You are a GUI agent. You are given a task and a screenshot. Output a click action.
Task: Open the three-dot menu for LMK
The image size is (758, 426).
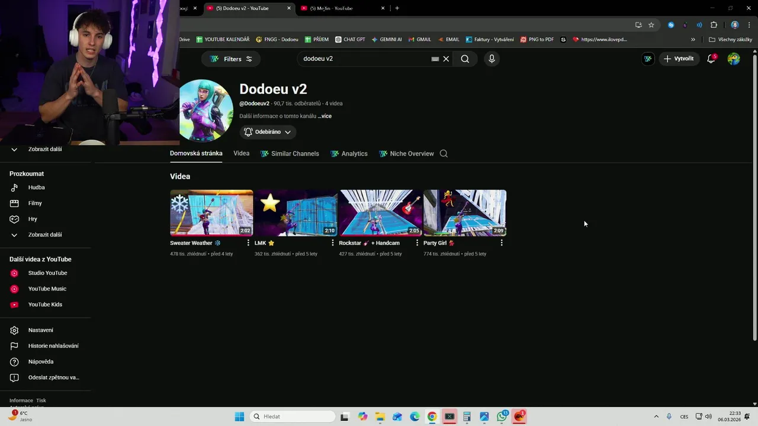coord(333,243)
